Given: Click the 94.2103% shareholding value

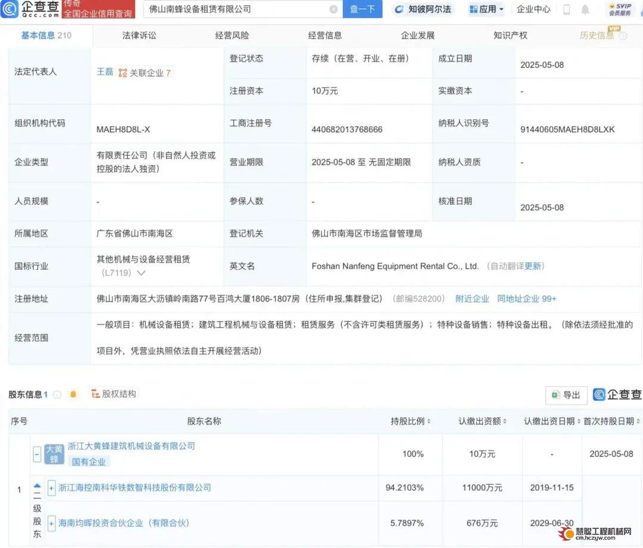Looking at the screenshot, I should (404, 488).
